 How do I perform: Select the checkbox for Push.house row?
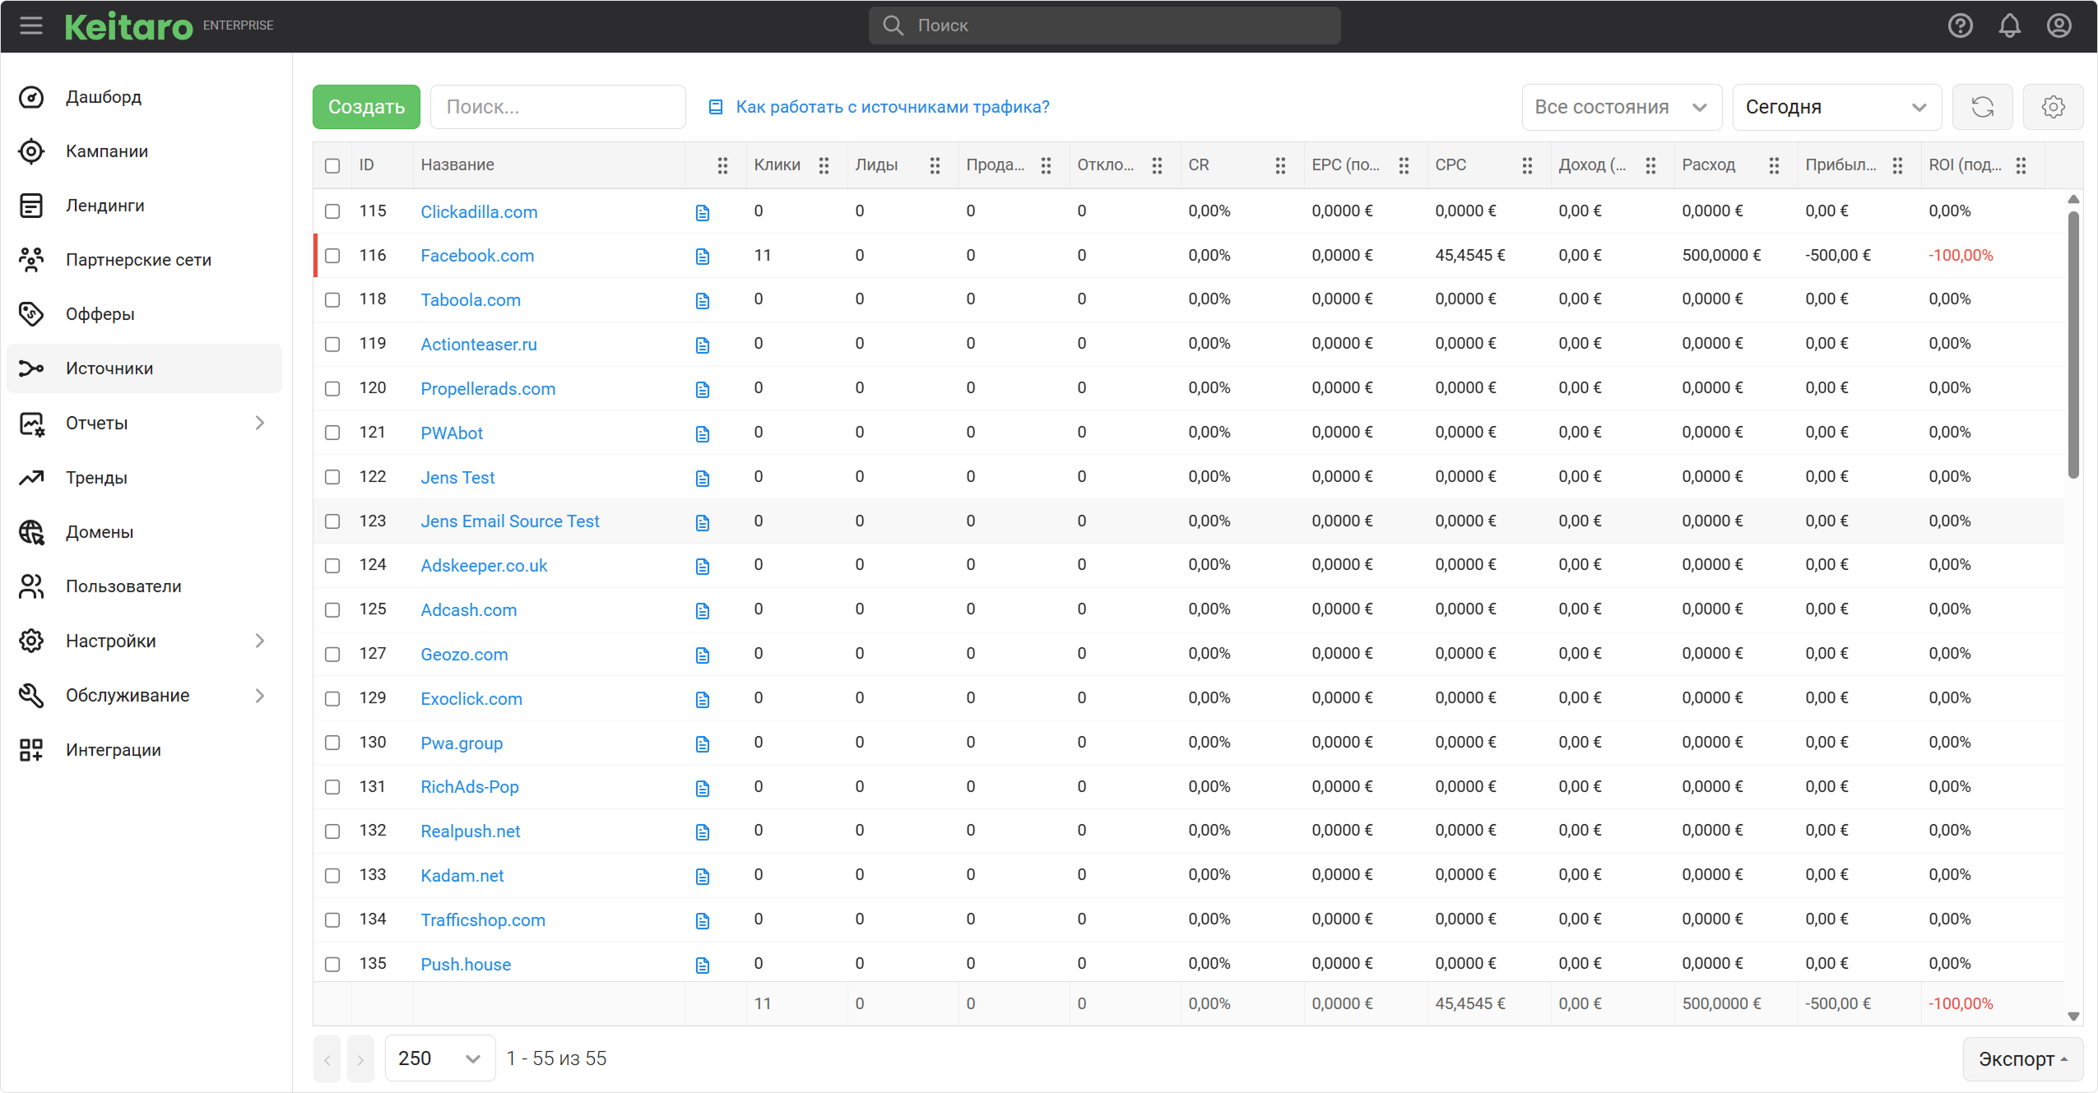[x=332, y=964]
